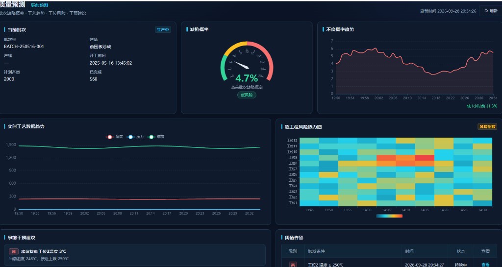Click the 较1小时前 ↓1.3% change indicator
This screenshot has width=502, height=267.
coord(482,106)
